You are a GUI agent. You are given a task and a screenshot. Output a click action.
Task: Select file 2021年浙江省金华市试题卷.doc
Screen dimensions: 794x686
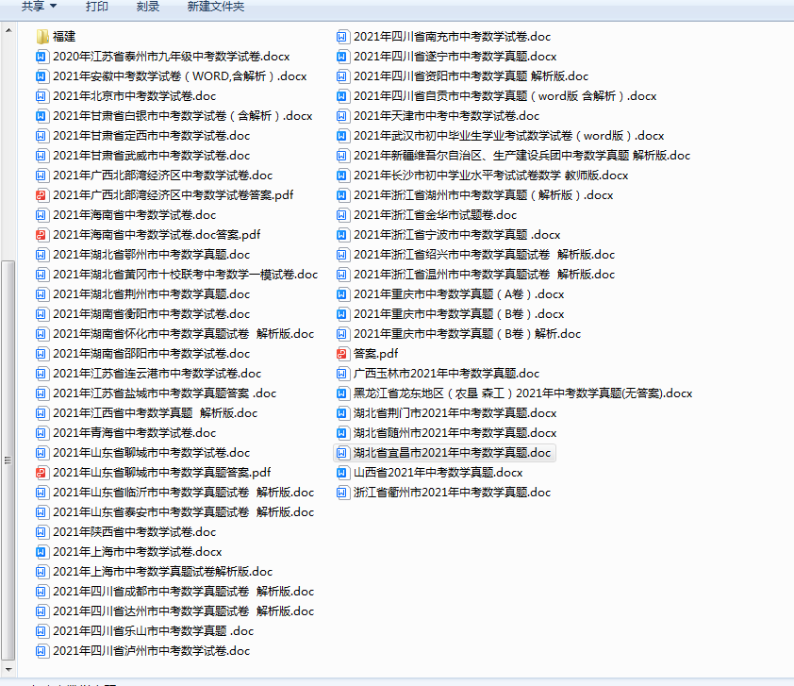(x=426, y=215)
